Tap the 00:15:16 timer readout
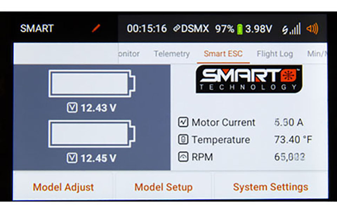Viewport: 337px width, 213px height. click(x=147, y=28)
